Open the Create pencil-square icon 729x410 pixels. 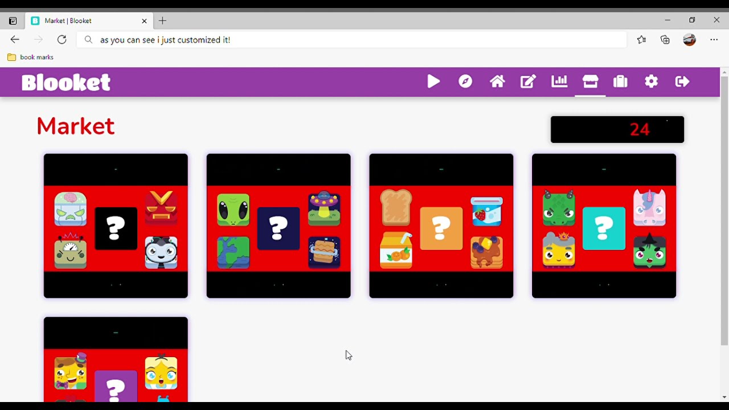coord(528,81)
